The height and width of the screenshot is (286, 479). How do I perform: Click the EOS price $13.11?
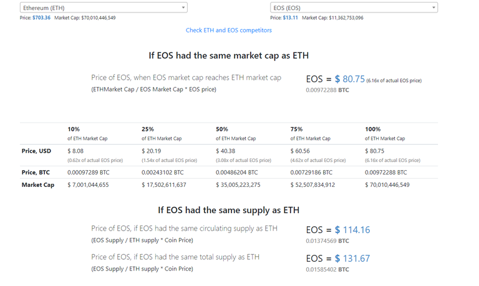pyautogui.click(x=291, y=17)
